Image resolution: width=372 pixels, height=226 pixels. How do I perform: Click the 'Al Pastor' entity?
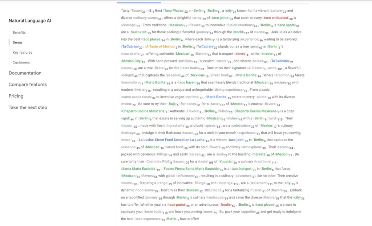(x=255, y=68)
